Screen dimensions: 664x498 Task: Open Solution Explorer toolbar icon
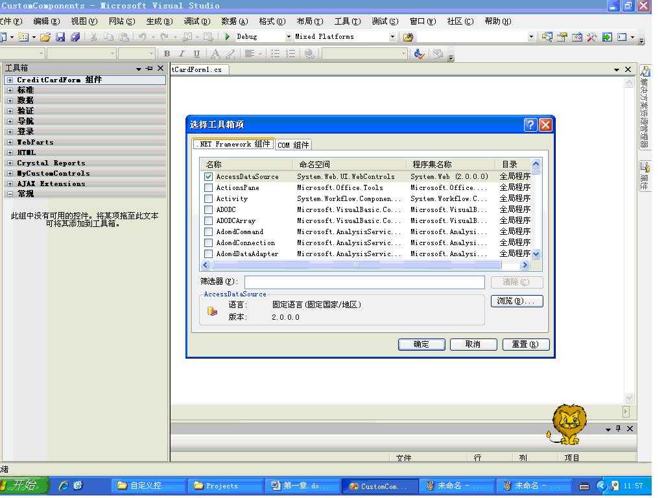[x=547, y=37]
